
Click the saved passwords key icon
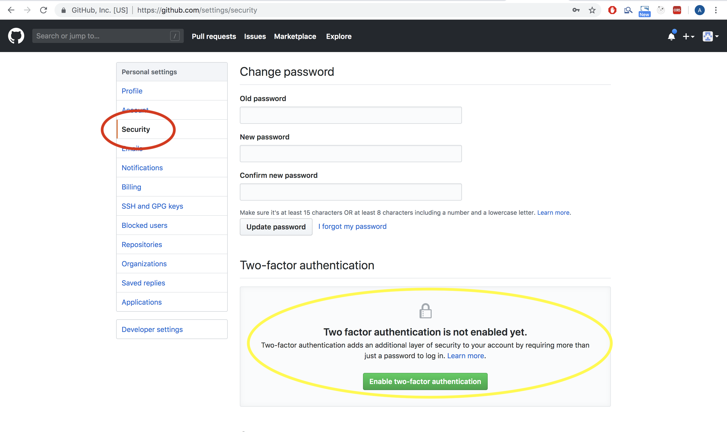pos(576,10)
